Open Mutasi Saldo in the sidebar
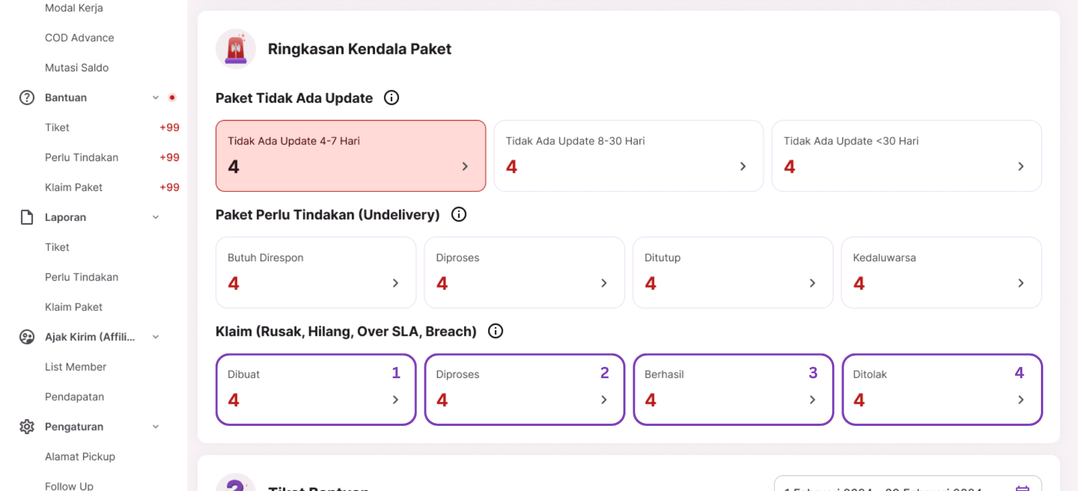Viewport: 1078px width, 491px height. [77, 67]
